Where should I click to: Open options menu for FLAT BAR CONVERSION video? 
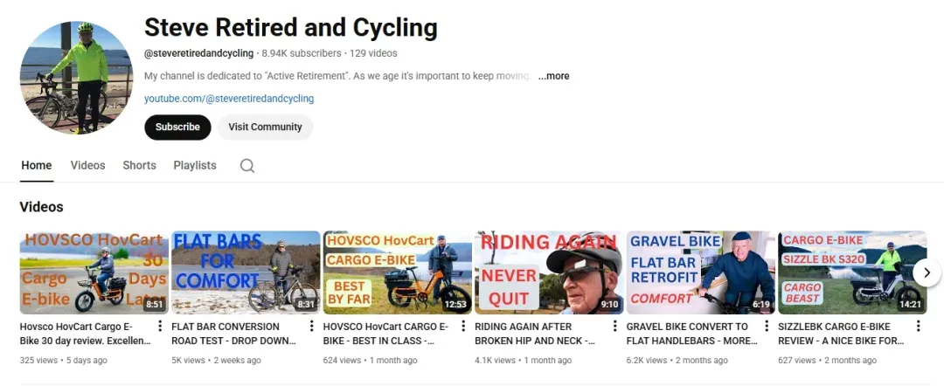click(x=312, y=327)
